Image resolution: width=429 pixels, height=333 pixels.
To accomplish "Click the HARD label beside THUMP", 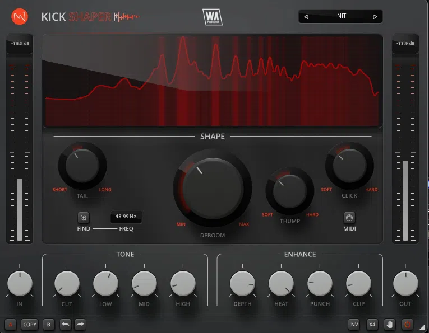I will [x=312, y=214].
